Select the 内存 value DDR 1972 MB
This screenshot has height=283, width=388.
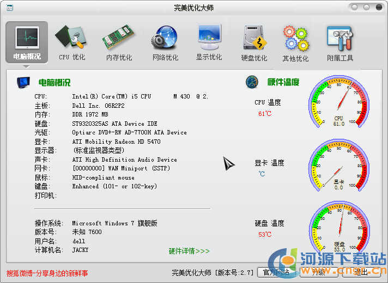coord(90,114)
